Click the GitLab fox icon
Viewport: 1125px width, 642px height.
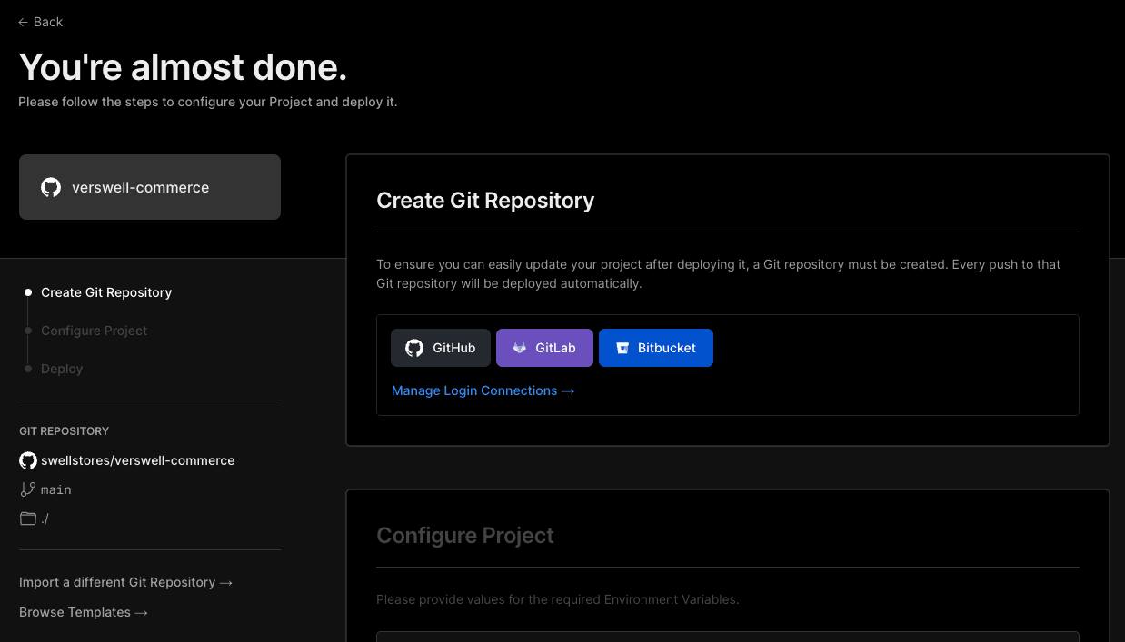click(x=520, y=348)
